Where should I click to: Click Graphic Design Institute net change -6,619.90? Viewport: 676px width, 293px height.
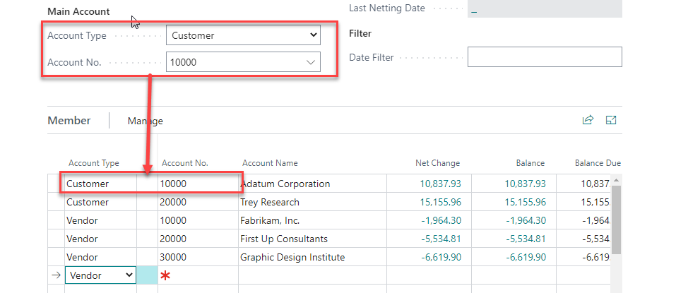(441, 257)
